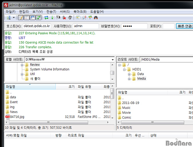This screenshot has height=147, width=193.
Task: Select the ing folder in local list
Action: pyautogui.click(x=12, y=107)
